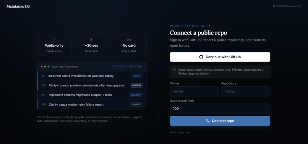Click the yellow dot in preview window
This screenshot has width=308, height=144.
45,66
